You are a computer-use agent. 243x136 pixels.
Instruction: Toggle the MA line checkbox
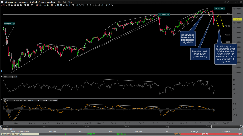point(46,100)
